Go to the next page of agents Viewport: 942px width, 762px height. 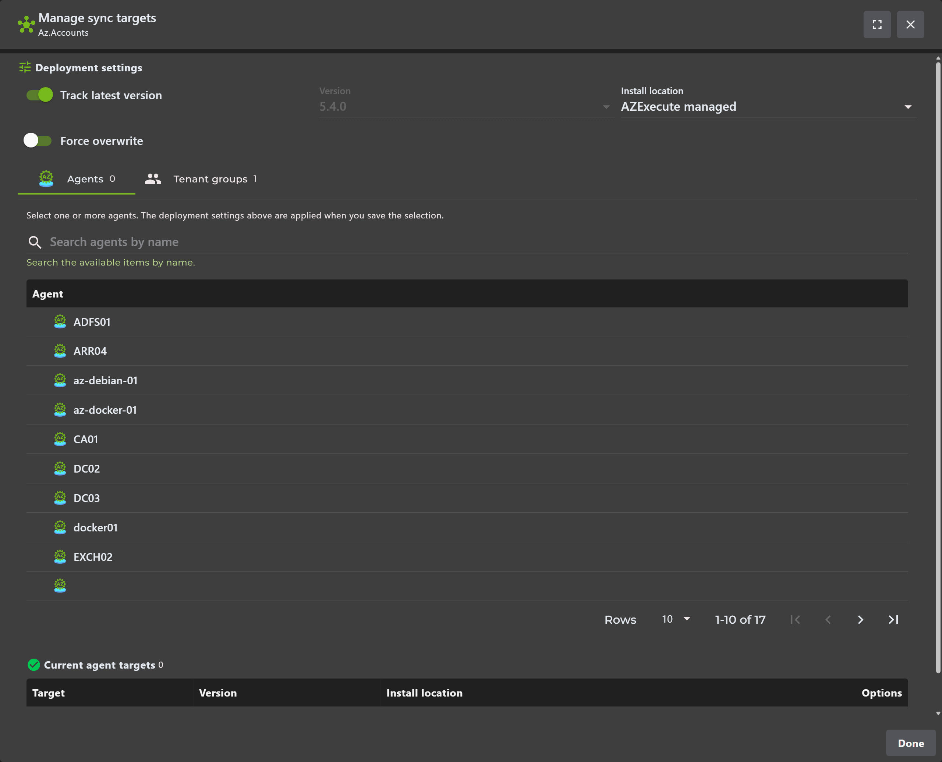point(860,619)
